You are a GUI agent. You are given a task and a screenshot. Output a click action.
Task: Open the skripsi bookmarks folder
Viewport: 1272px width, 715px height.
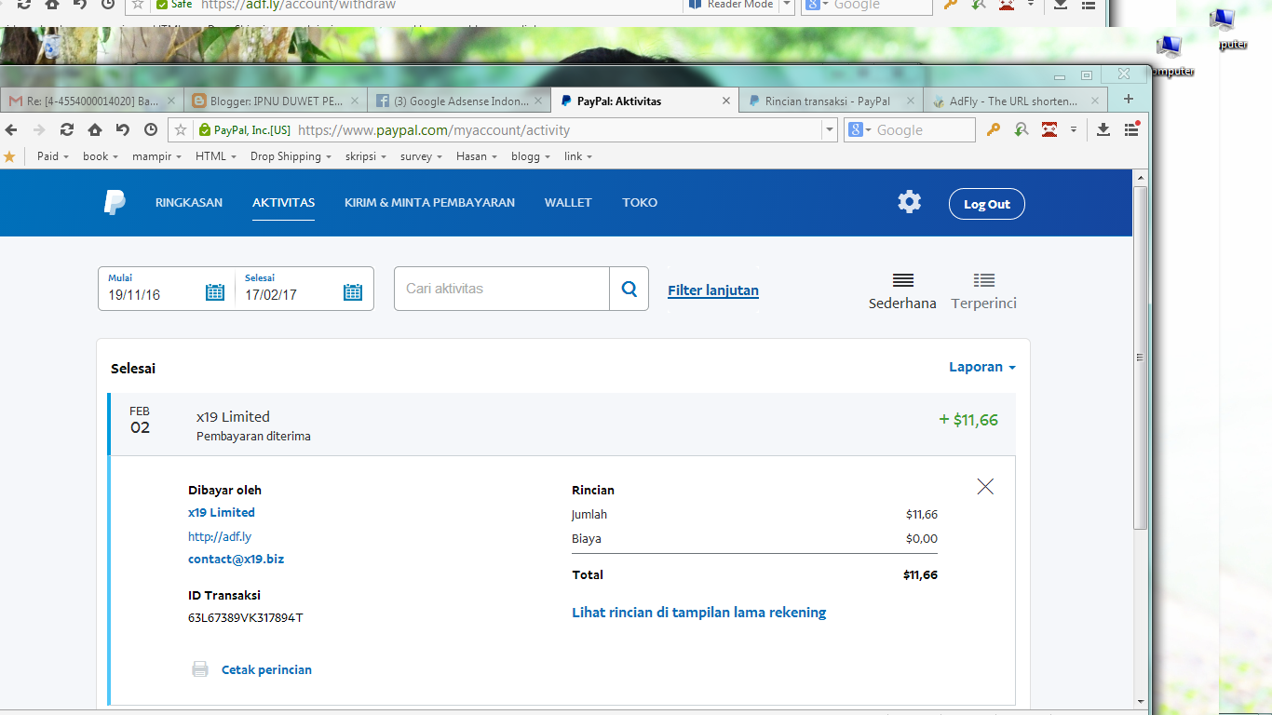point(366,156)
